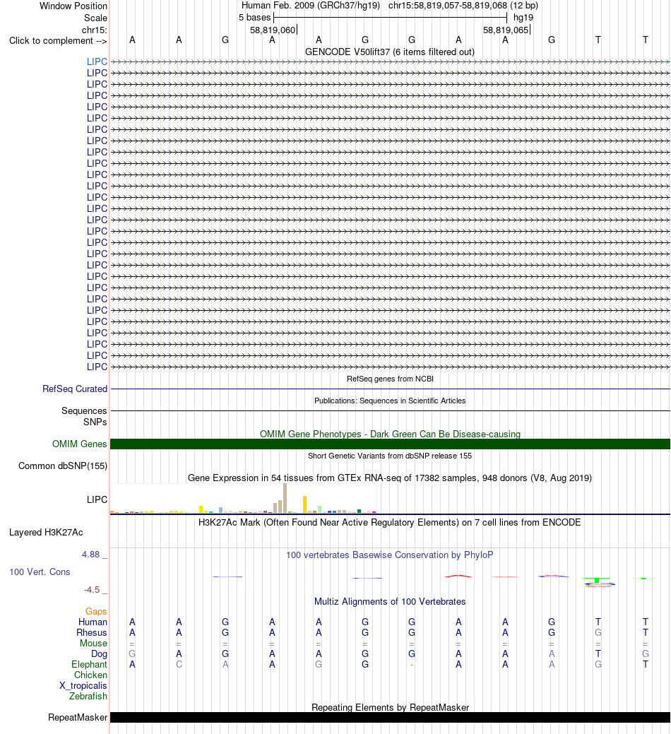Screen dimensions: 671x734
Task: Click the Human alignment row label
Action: 93,622
